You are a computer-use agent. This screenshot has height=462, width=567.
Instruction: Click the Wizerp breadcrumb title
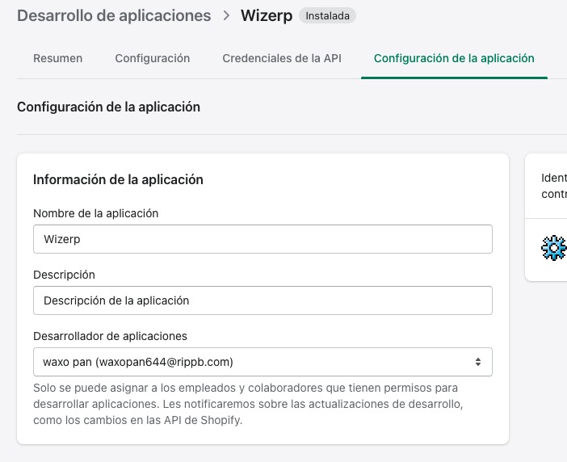[x=267, y=15]
